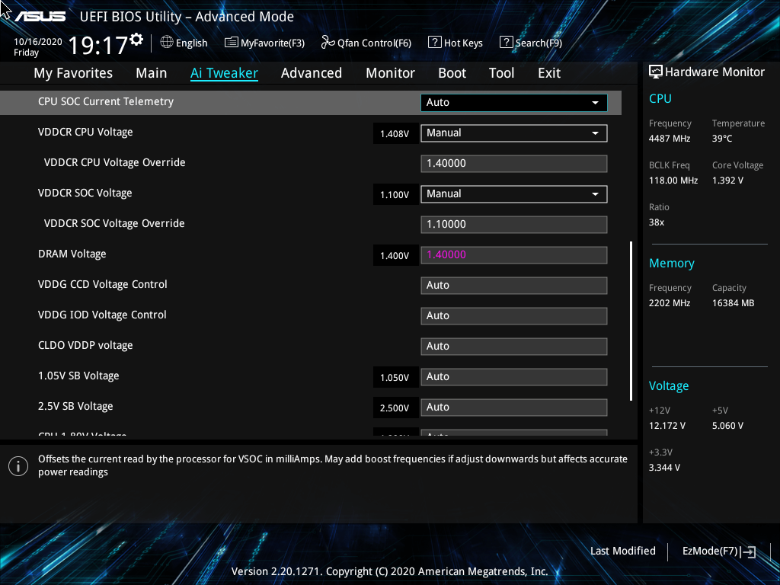
Task: Click the 39°C temperature value
Action: 722,139
